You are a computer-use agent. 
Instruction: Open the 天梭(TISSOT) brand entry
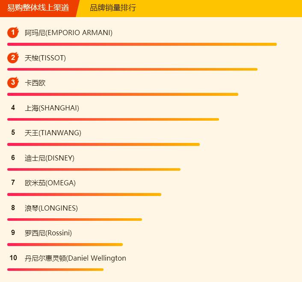[x=45, y=58]
